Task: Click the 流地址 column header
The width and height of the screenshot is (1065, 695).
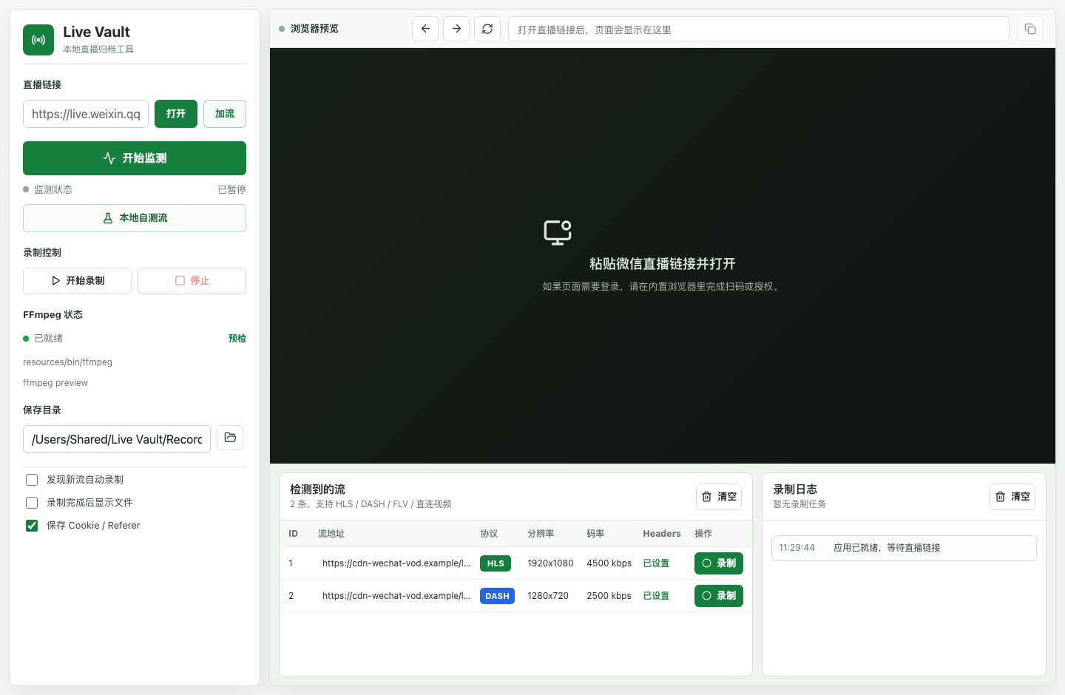Action: [x=331, y=534]
